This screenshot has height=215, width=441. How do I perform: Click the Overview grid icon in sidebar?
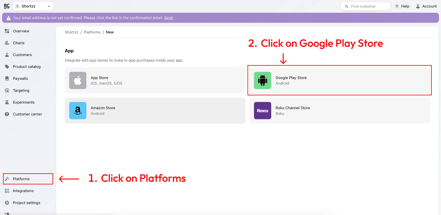point(7,31)
